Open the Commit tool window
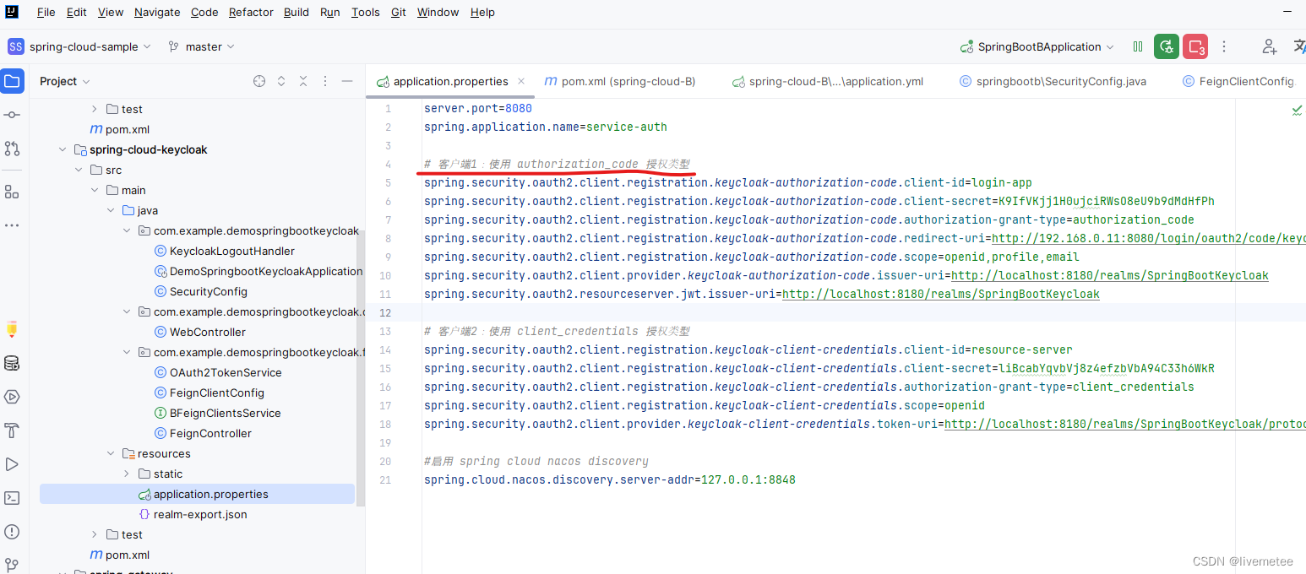The height and width of the screenshot is (574, 1306). click(12, 115)
